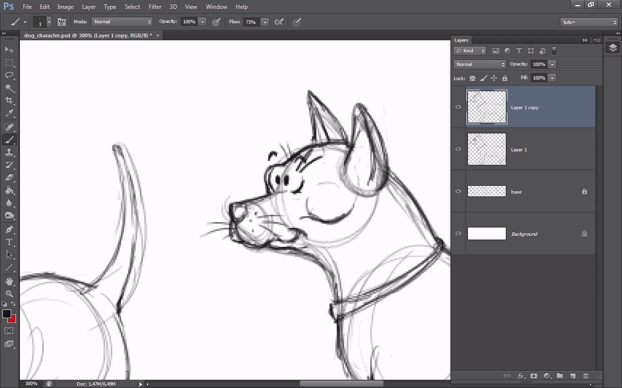Open the brush Mode dropdown
This screenshot has height=388, width=622.
122,22
